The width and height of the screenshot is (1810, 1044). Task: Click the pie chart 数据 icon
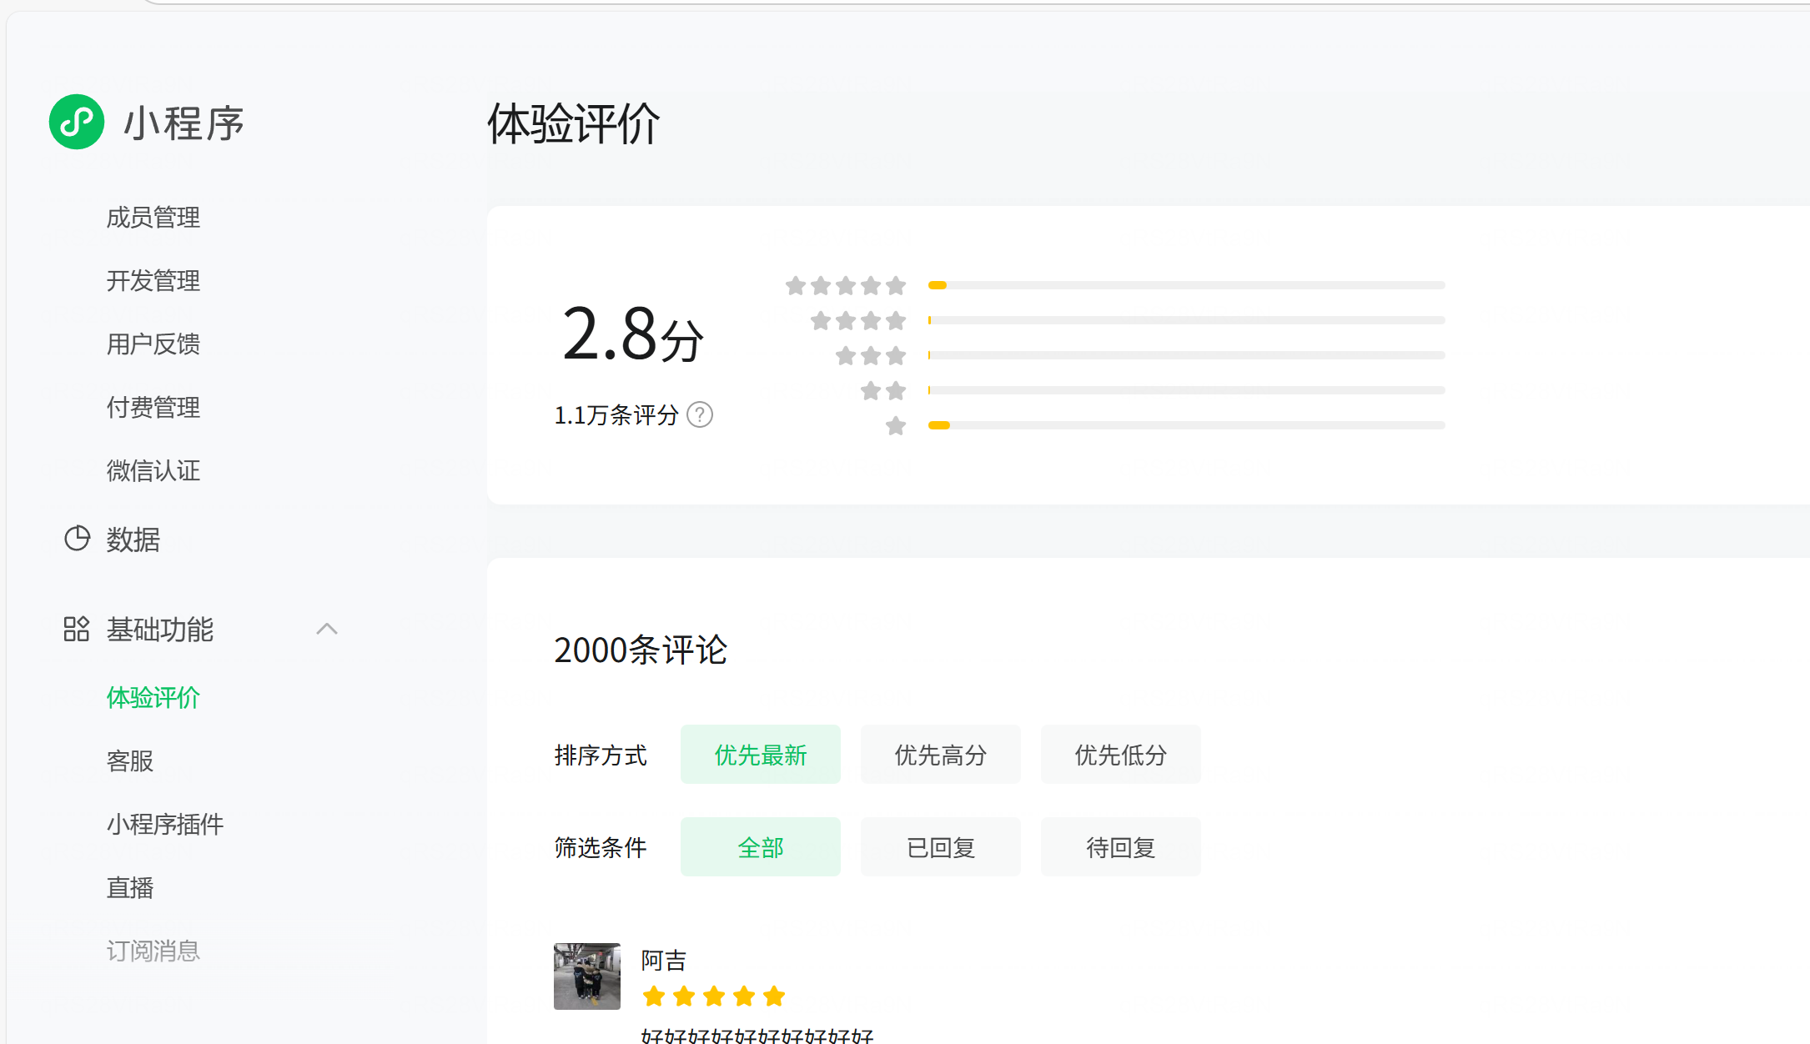coord(77,539)
